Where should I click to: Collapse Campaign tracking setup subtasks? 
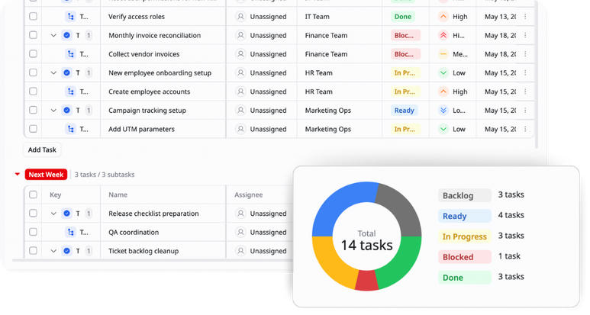(53, 111)
